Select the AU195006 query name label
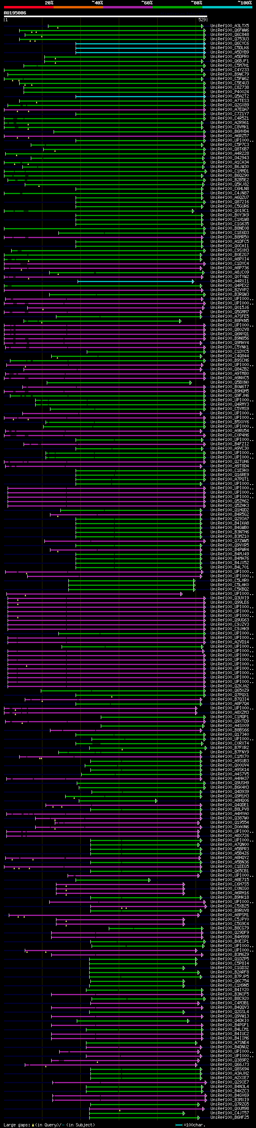The height and width of the screenshot is (1128, 256). tap(15, 13)
